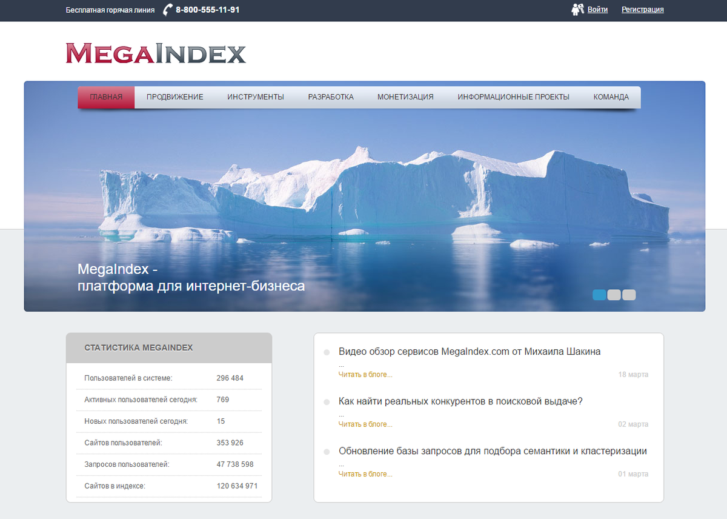Image resolution: width=727 pixels, height=519 pixels.
Task: Click the hotline number 8-800-555-11-91
Action: pos(207,10)
